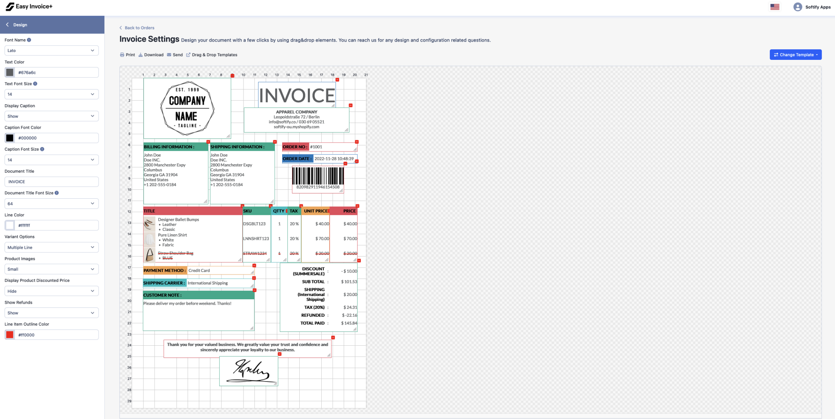Open the Show Refunds dropdown
This screenshot has width=835, height=419.
(51, 312)
